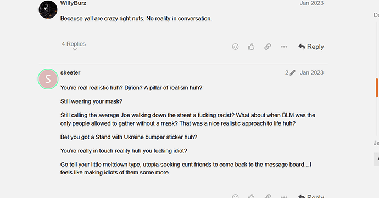The height and width of the screenshot is (198, 379).
Task: Open the skeeter username profile
Action: 70,72
